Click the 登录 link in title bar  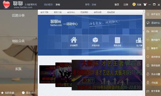coord(117,5)
